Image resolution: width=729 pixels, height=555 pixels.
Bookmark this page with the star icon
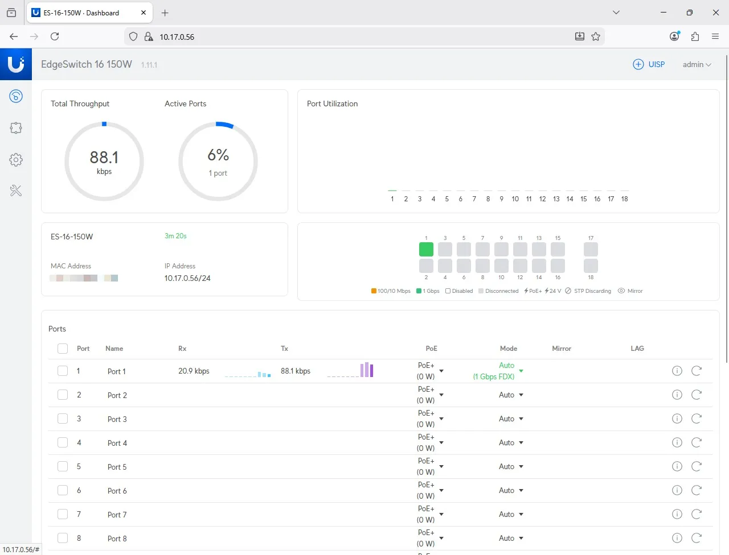[596, 36]
